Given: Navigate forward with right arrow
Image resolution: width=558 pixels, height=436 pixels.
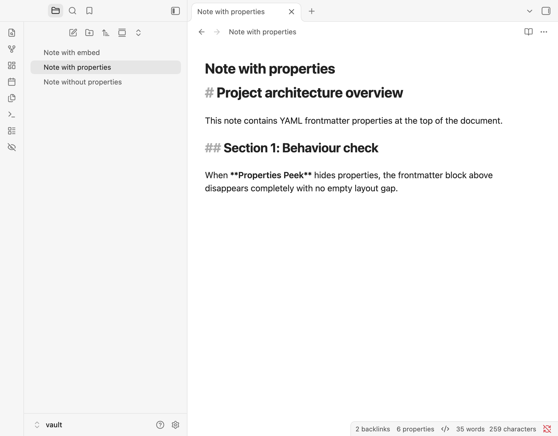Looking at the screenshot, I should [217, 32].
